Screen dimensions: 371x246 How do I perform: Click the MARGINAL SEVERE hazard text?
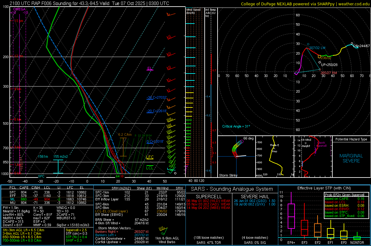(x=351, y=158)
